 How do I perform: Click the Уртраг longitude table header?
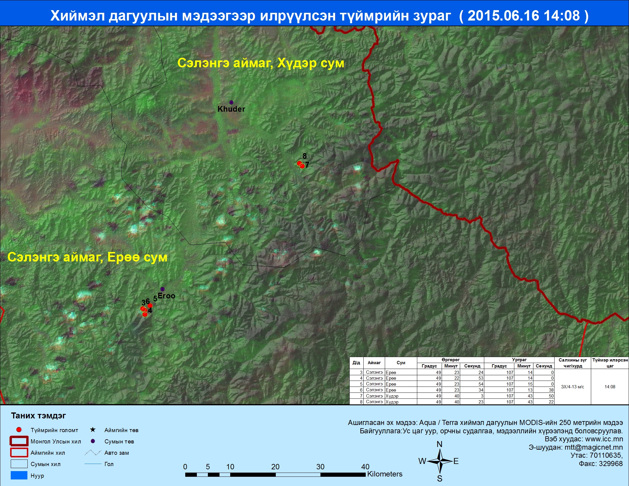519,360
